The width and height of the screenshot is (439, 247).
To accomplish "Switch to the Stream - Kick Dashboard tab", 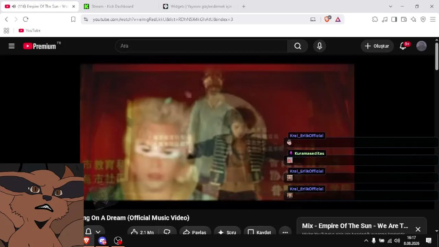I will tap(119, 7).
